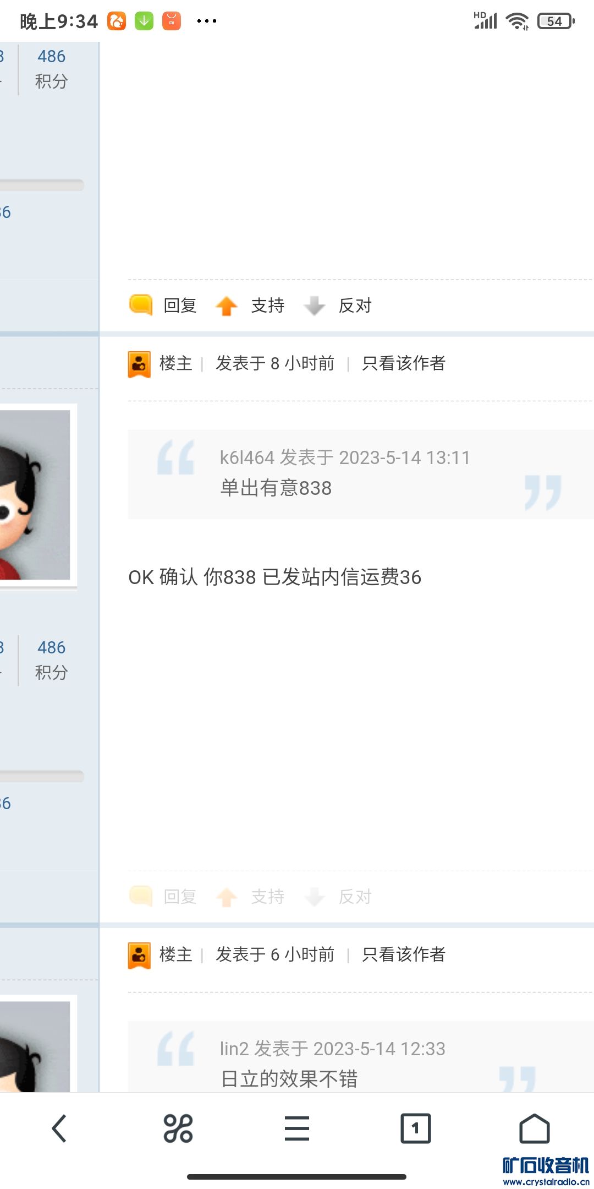This screenshot has height=1189, width=594.
Task: Click 支持 text under the first post
Action: pyautogui.click(x=268, y=306)
